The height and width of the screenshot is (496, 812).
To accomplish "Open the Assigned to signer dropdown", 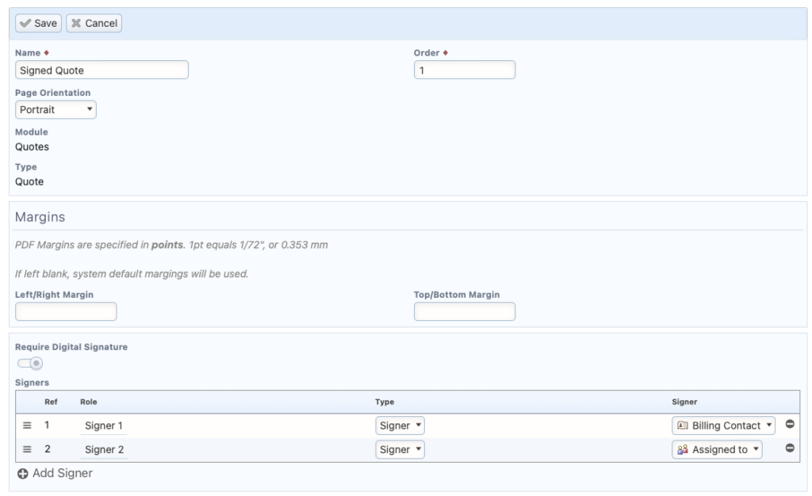I will click(717, 449).
